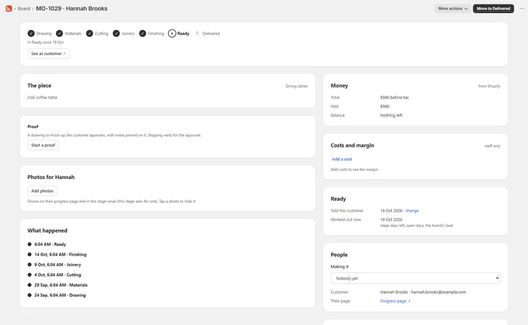Click Worked out now date 19 Oct 2026
The image size is (528, 325).
click(x=391, y=219)
